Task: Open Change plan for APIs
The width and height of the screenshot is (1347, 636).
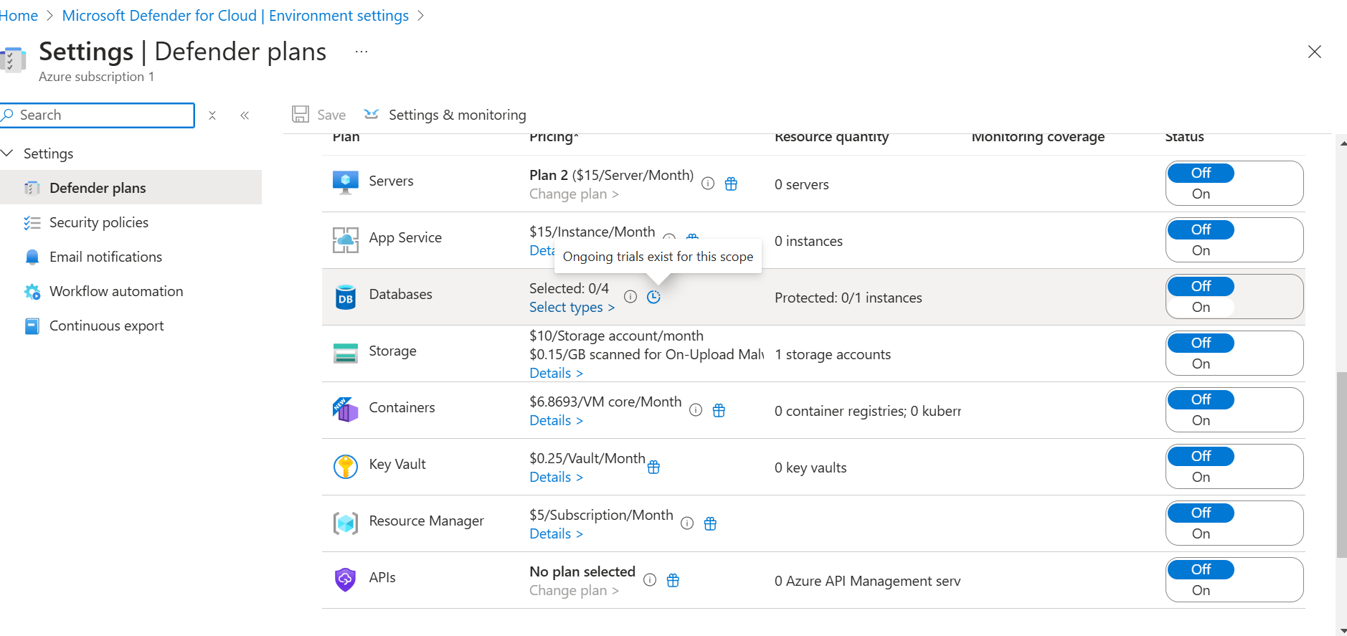Action: tap(574, 590)
